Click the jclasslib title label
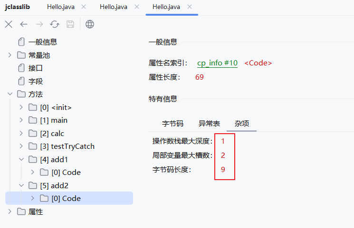 click(x=18, y=7)
